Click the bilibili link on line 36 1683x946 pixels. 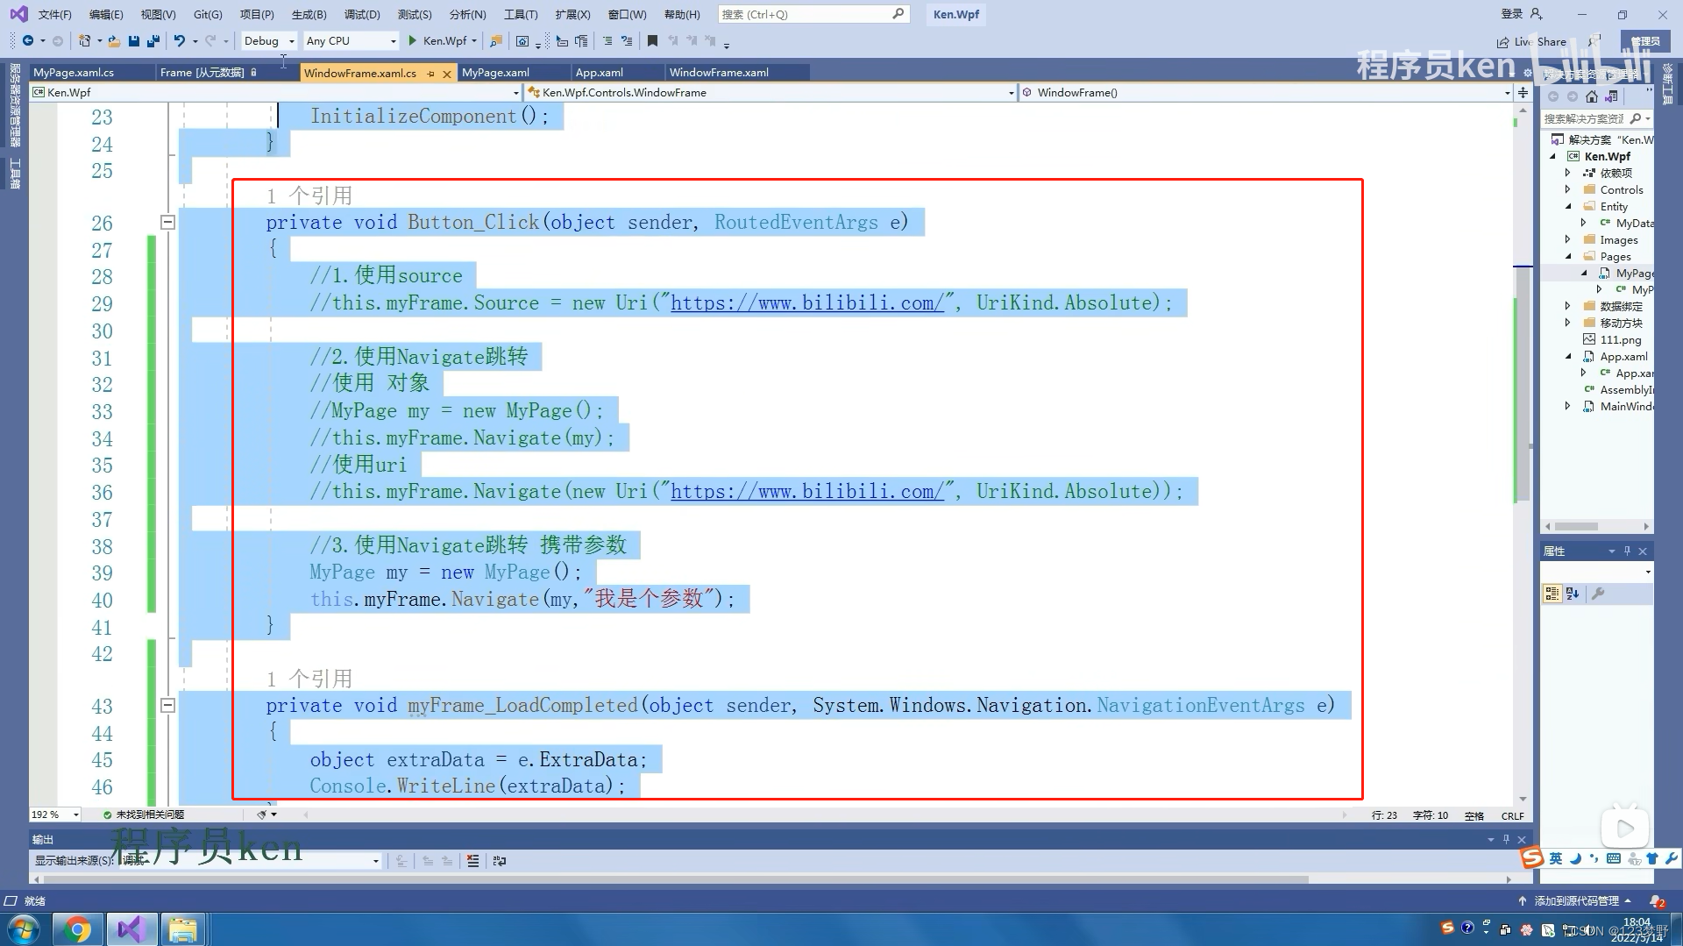806,492
